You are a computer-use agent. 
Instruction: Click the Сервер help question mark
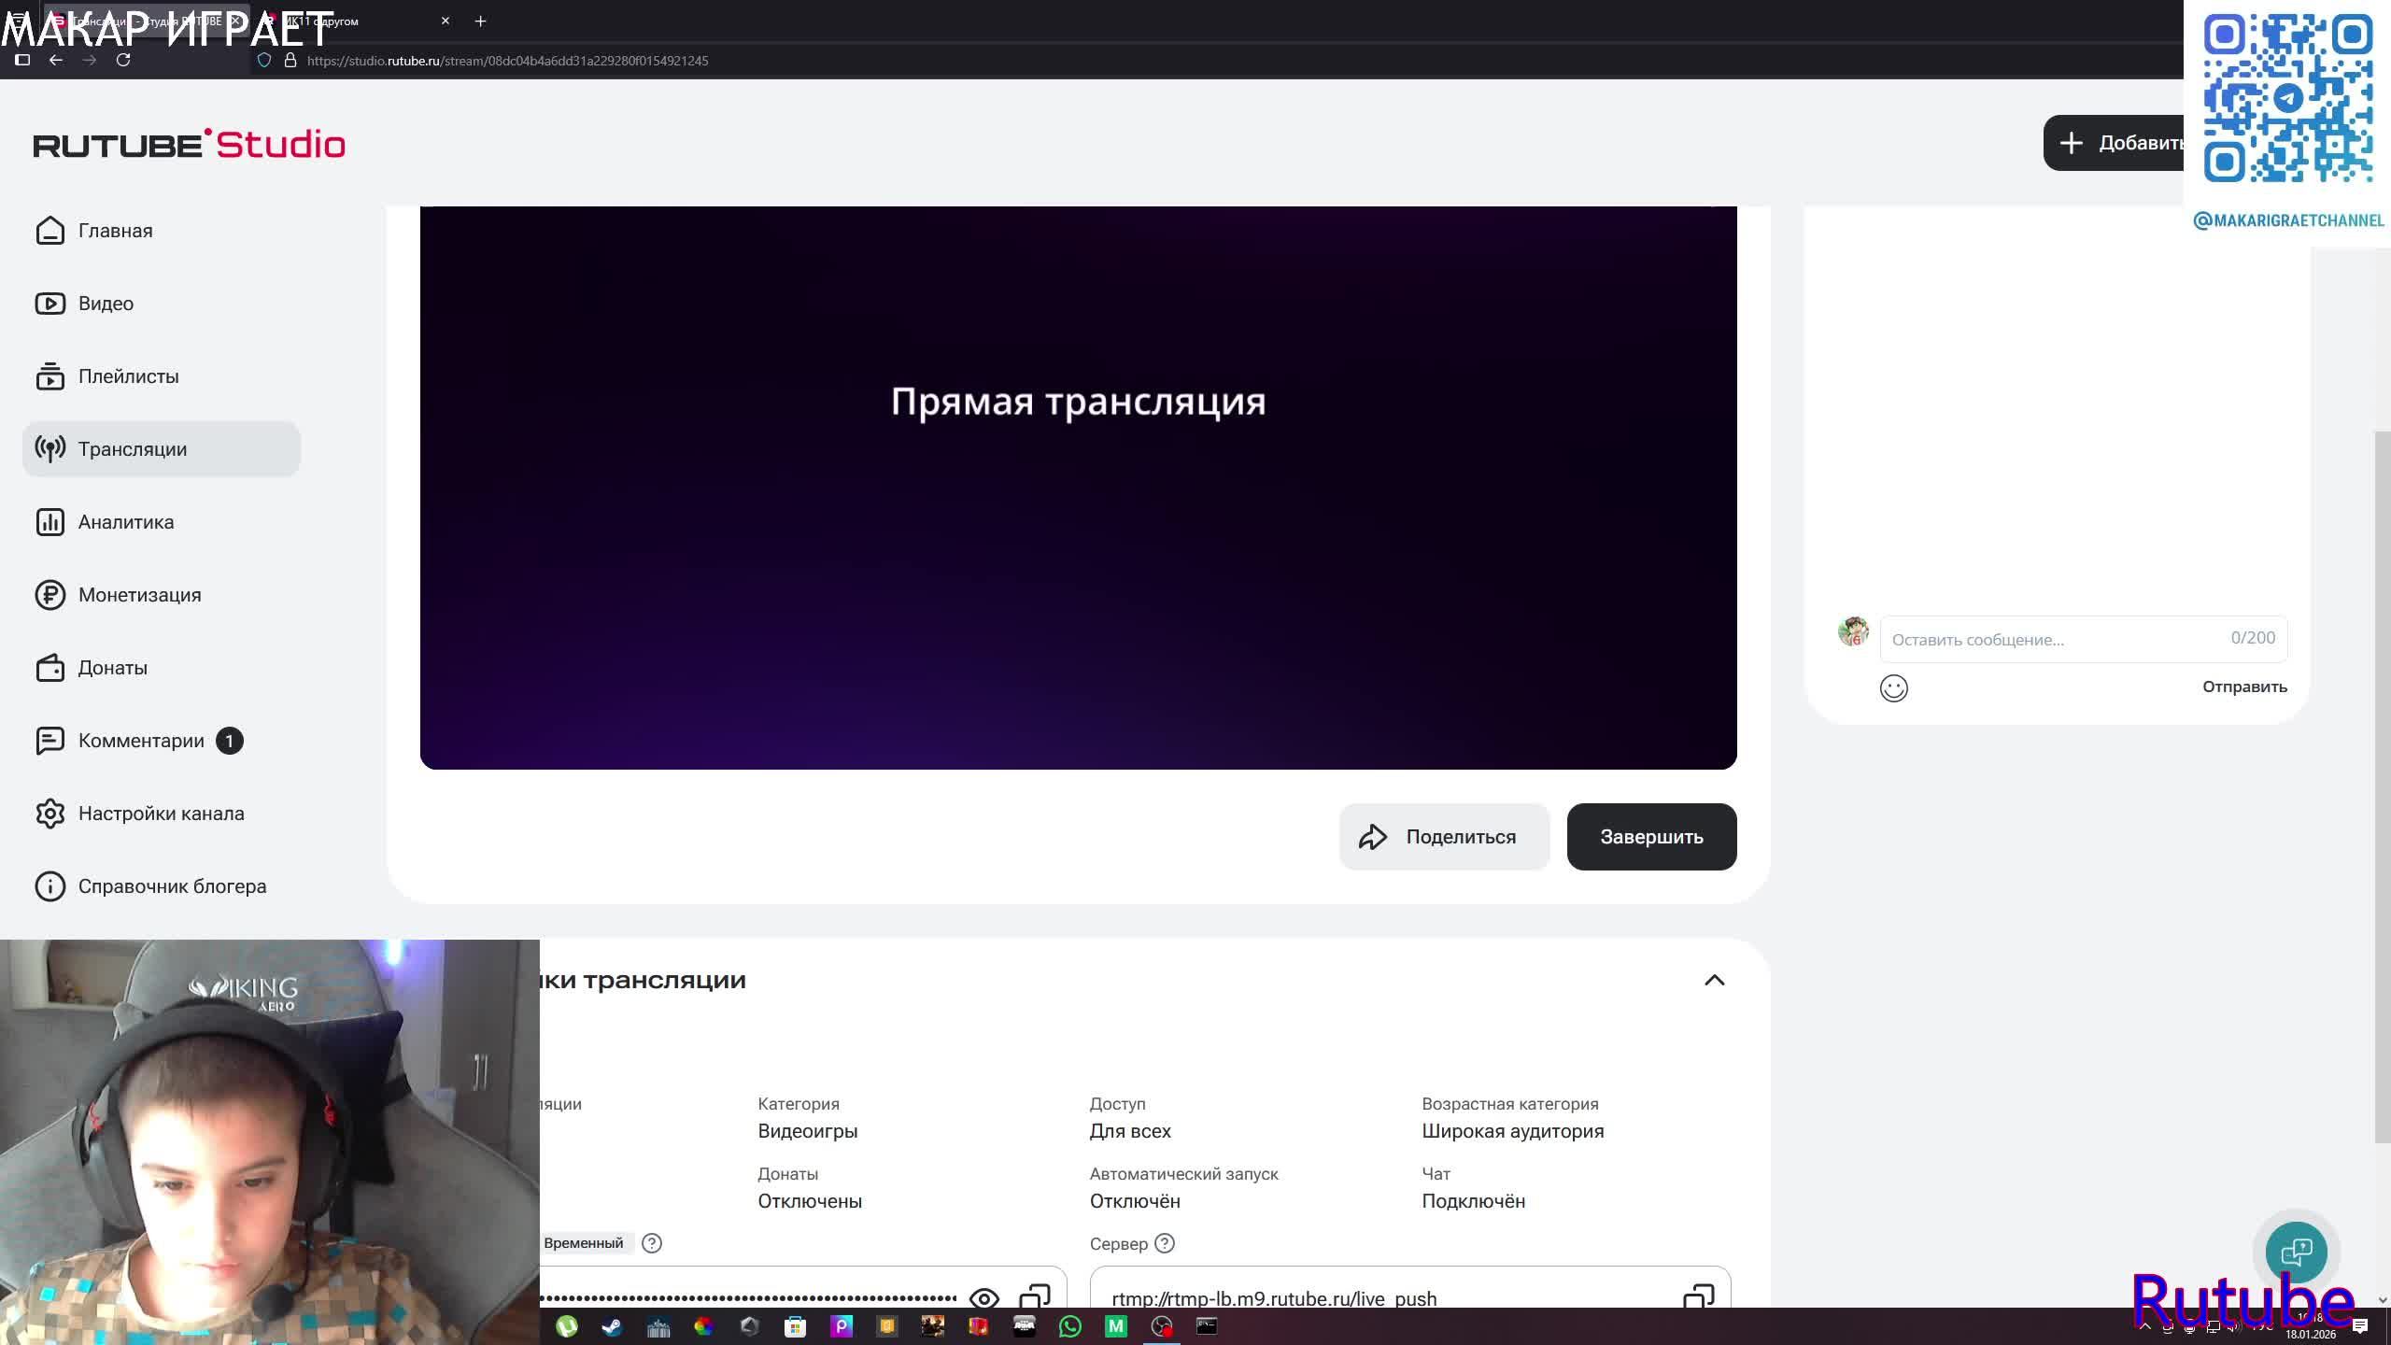point(1164,1243)
